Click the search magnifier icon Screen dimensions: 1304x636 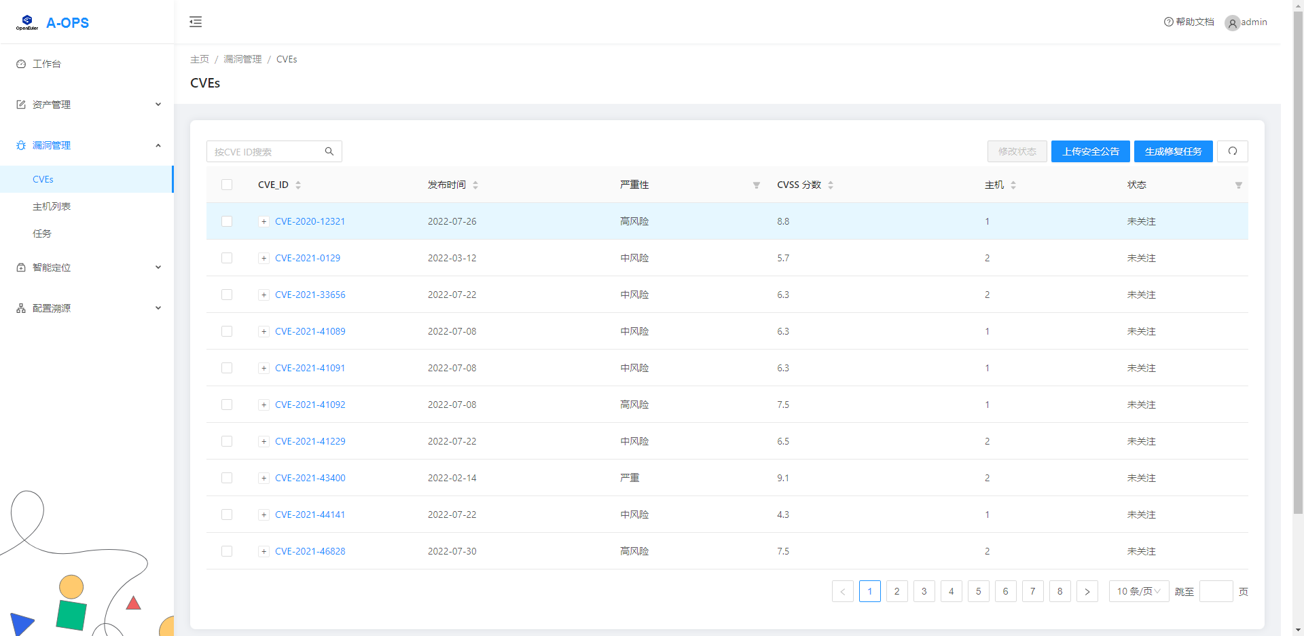[329, 151]
